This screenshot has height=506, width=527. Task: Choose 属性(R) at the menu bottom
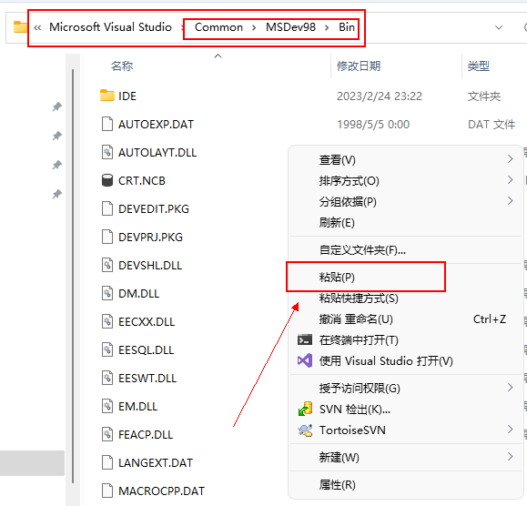[337, 484]
